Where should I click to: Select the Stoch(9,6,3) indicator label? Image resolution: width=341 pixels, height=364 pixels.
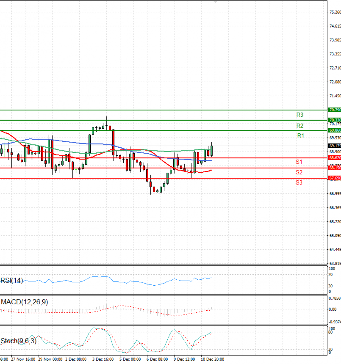(x=18, y=341)
